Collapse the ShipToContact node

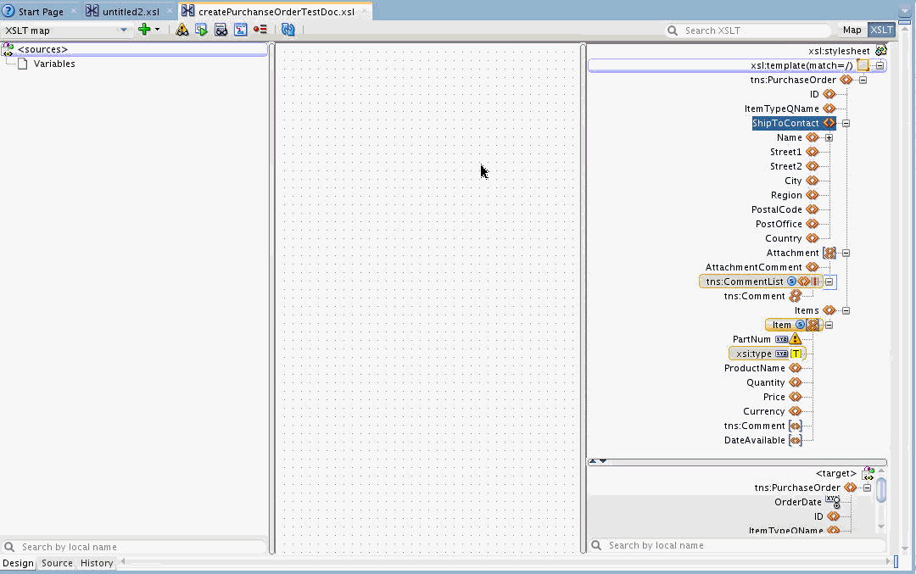click(846, 123)
